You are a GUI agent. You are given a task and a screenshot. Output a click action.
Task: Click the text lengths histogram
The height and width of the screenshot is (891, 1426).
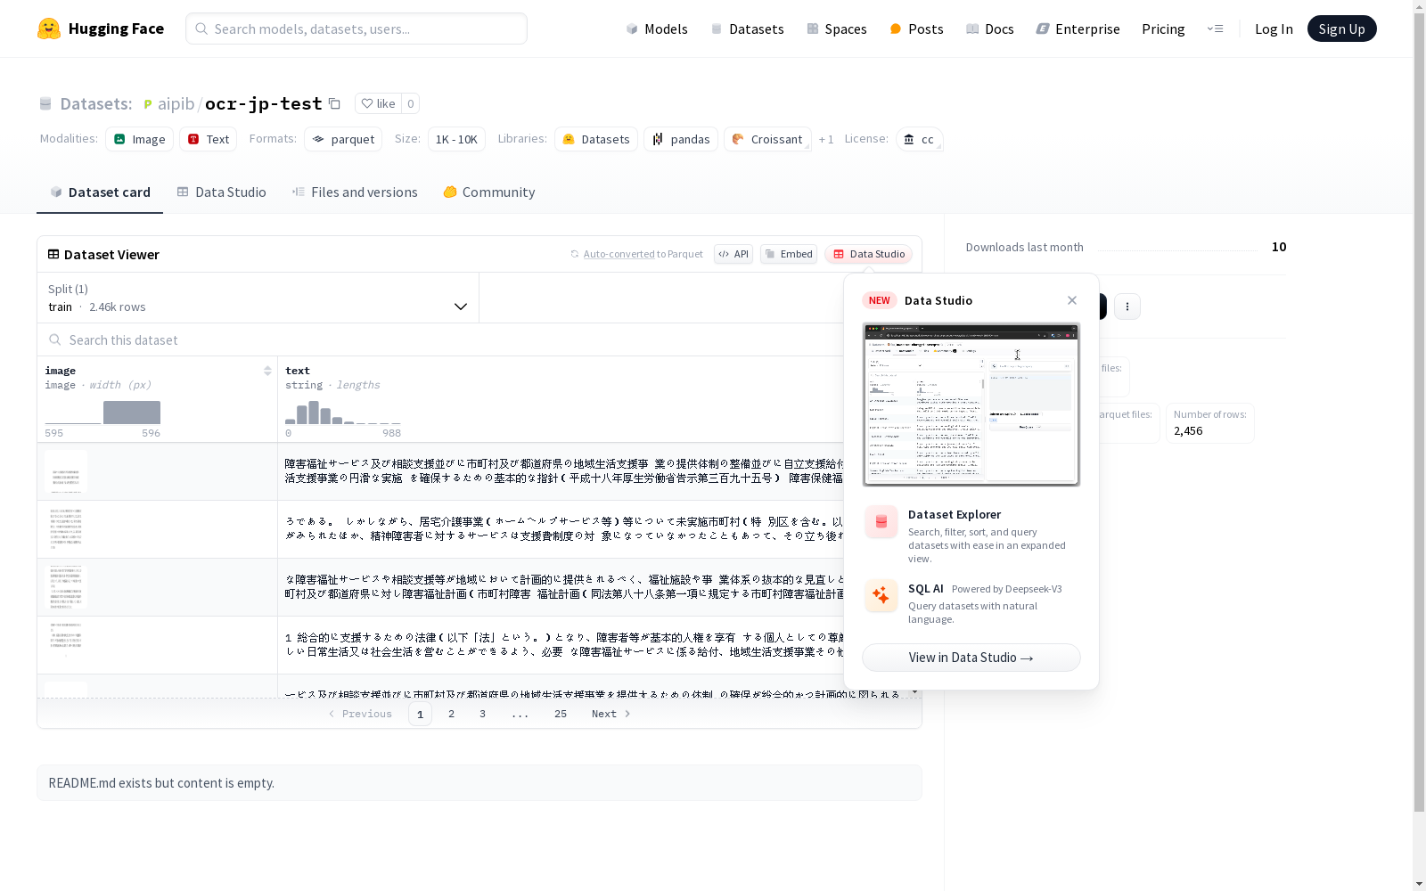click(x=343, y=413)
